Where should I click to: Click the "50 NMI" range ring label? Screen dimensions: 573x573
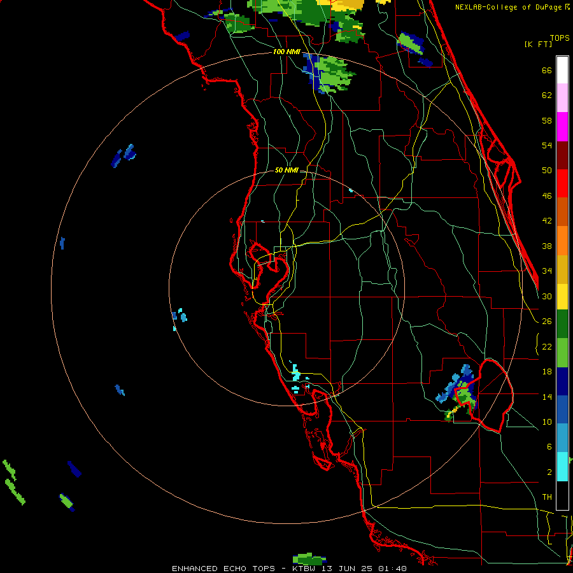tap(286, 170)
